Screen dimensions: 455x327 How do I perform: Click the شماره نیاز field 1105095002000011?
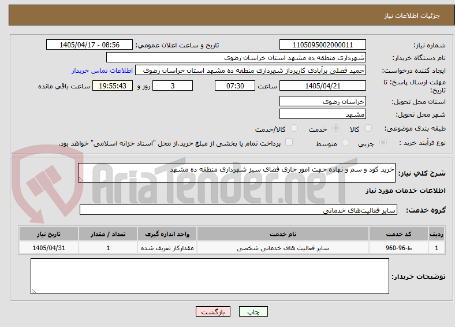(322, 44)
